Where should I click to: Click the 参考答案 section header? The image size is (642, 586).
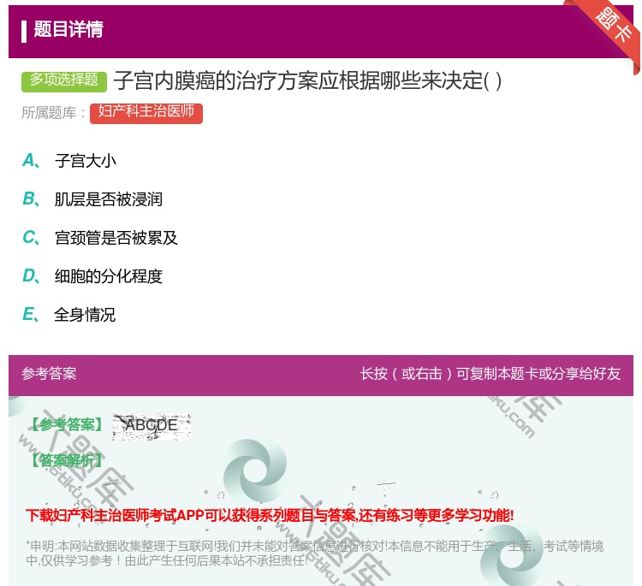49,374
